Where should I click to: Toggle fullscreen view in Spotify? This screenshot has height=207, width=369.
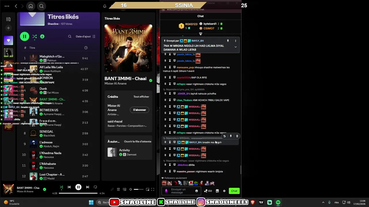(153, 189)
